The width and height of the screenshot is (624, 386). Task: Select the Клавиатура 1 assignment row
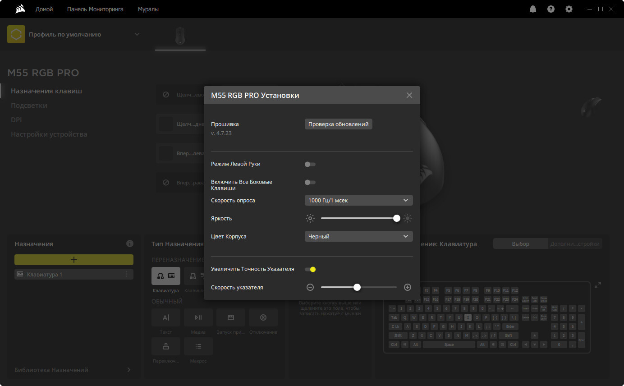pyautogui.click(x=74, y=274)
